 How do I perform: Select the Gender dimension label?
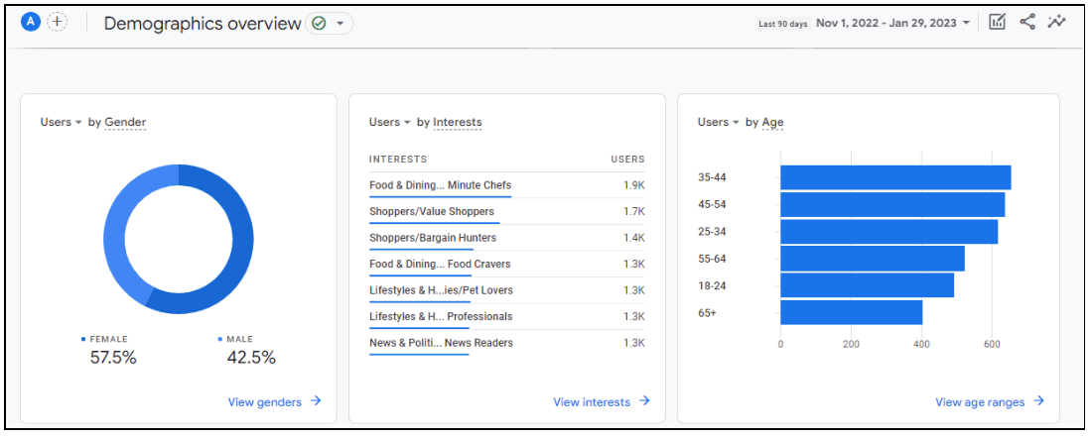coord(125,122)
